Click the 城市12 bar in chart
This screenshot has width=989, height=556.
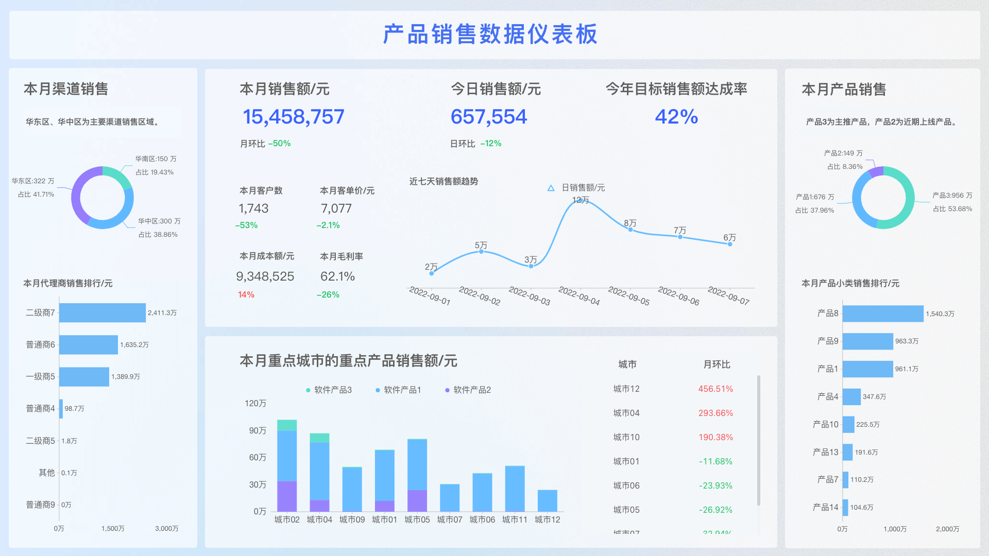point(547,500)
